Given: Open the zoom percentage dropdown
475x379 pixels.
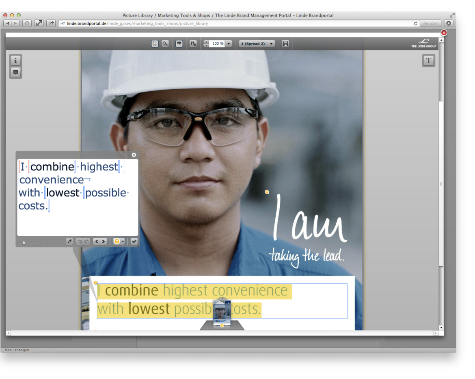Looking at the screenshot, I should (x=229, y=43).
